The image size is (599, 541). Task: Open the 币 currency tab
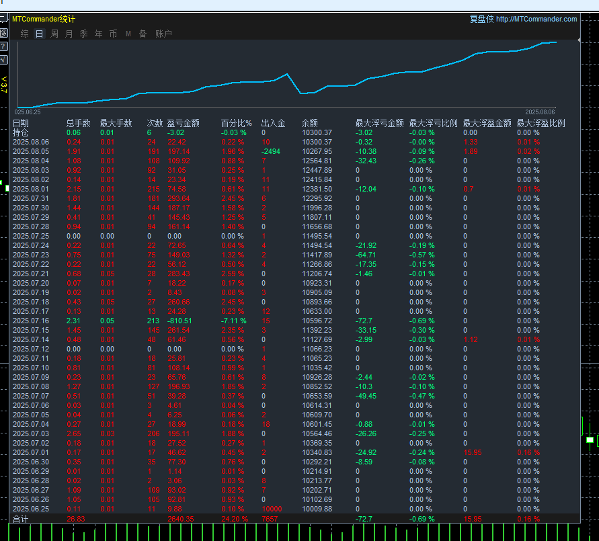(113, 34)
